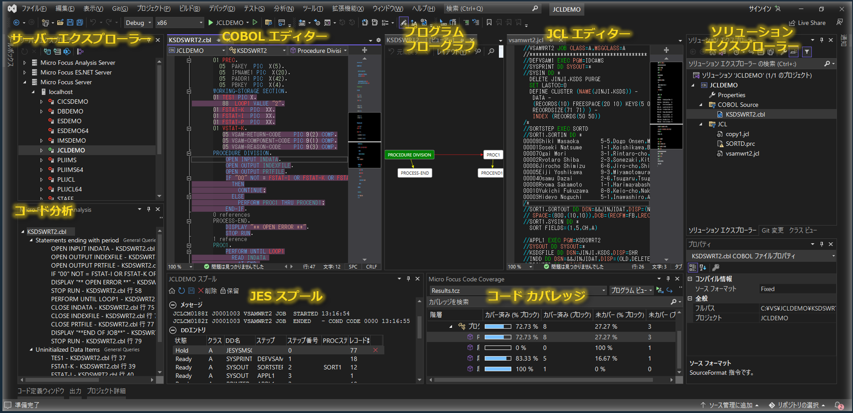Click the magnifier icon in the program flow graph
This screenshot has height=413, width=853.
491,51
